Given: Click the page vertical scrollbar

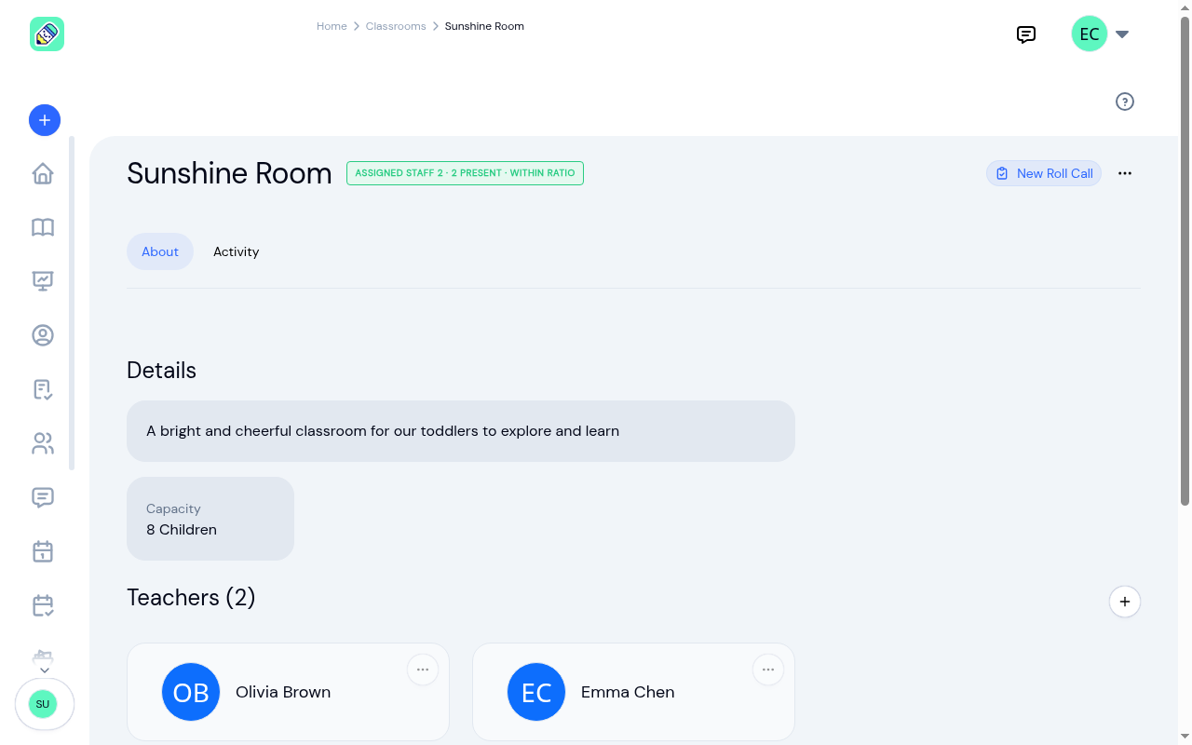Looking at the screenshot, I should [x=1185, y=261].
